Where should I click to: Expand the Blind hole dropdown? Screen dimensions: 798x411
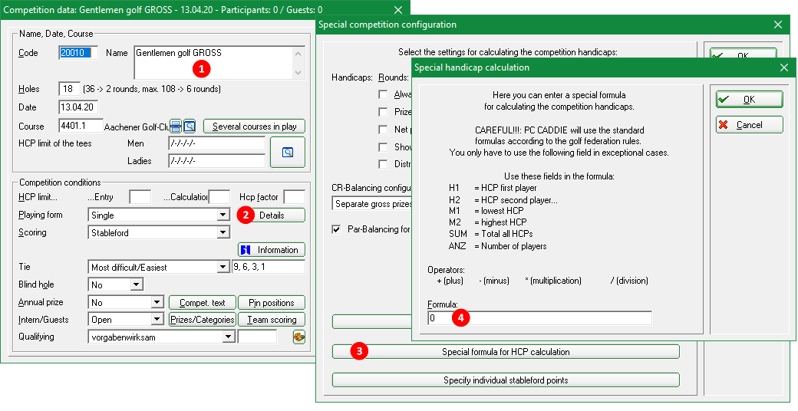click(136, 284)
